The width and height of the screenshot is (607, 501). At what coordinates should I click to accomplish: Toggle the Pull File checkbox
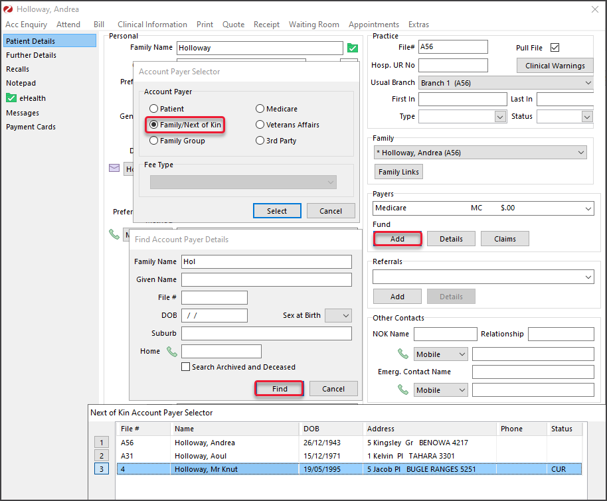click(555, 48)
